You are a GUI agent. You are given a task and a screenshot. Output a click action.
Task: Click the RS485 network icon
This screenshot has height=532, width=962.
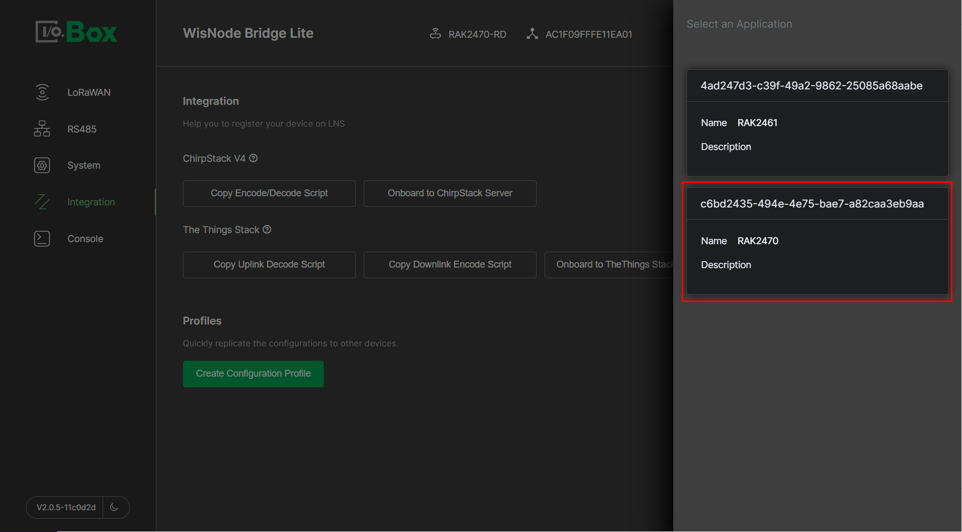point(42,129)
